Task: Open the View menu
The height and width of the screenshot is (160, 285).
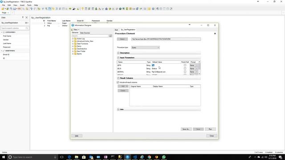Action: click(15, 5)
